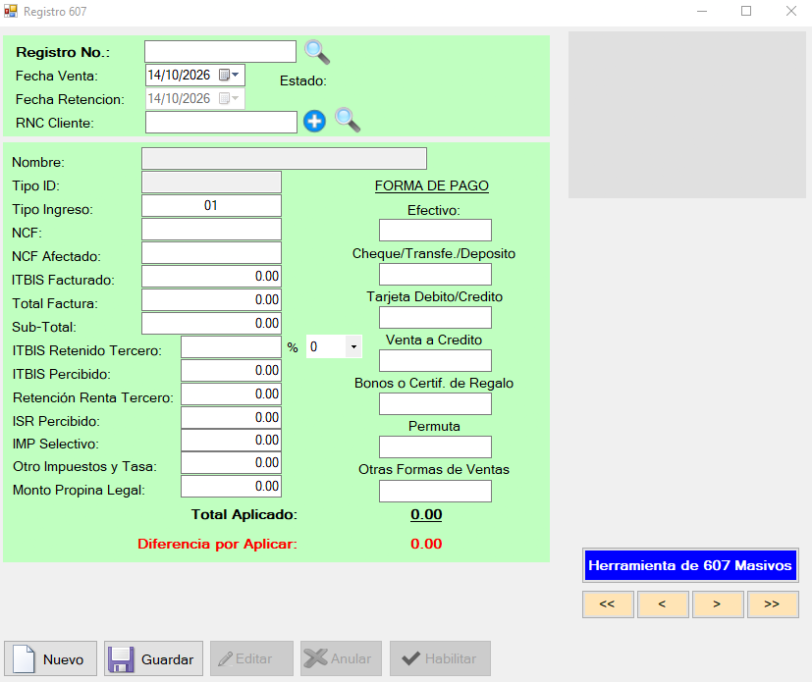
Task: Select the ITBIS Facturado field
Action: point(211,277)
